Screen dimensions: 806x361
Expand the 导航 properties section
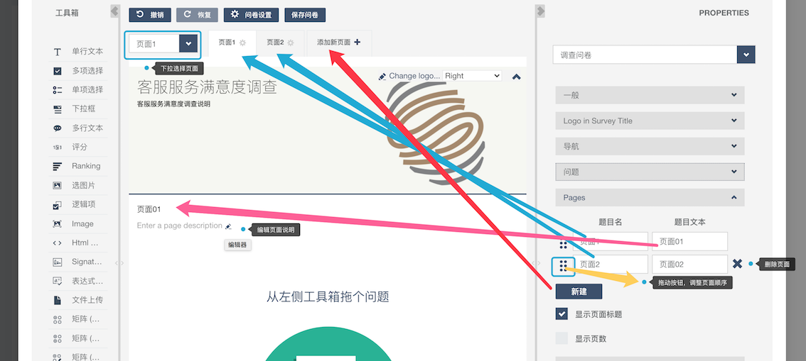pyautogui.click(x=650, y=146)
